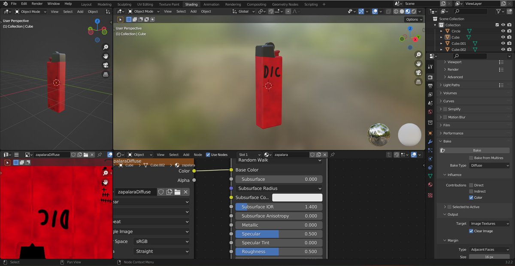The height and width of the screenshot is (266, 515).
Task: Toggle pin icon in shader editor header
Action: point(332,155)
